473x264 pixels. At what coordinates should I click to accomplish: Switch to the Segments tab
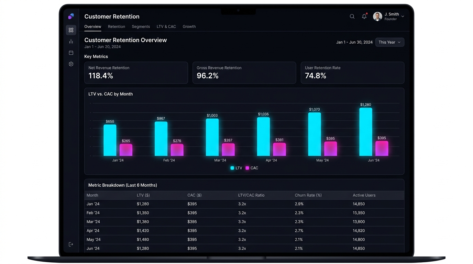coord(141,26)
